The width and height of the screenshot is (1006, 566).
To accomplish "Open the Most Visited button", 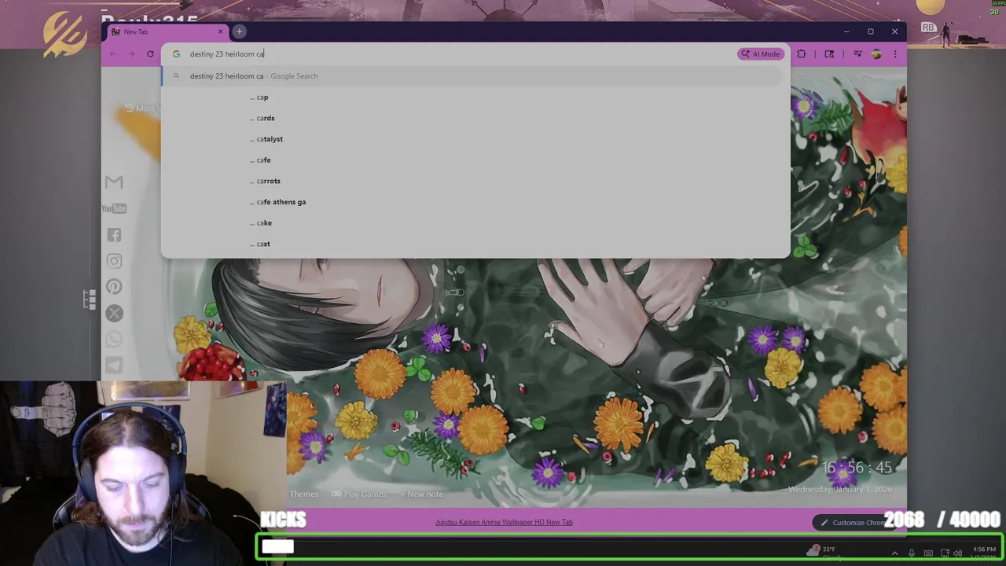I will coord(142,108).
